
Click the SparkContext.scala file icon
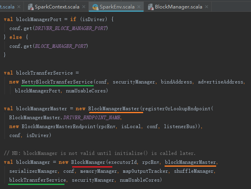30,7
